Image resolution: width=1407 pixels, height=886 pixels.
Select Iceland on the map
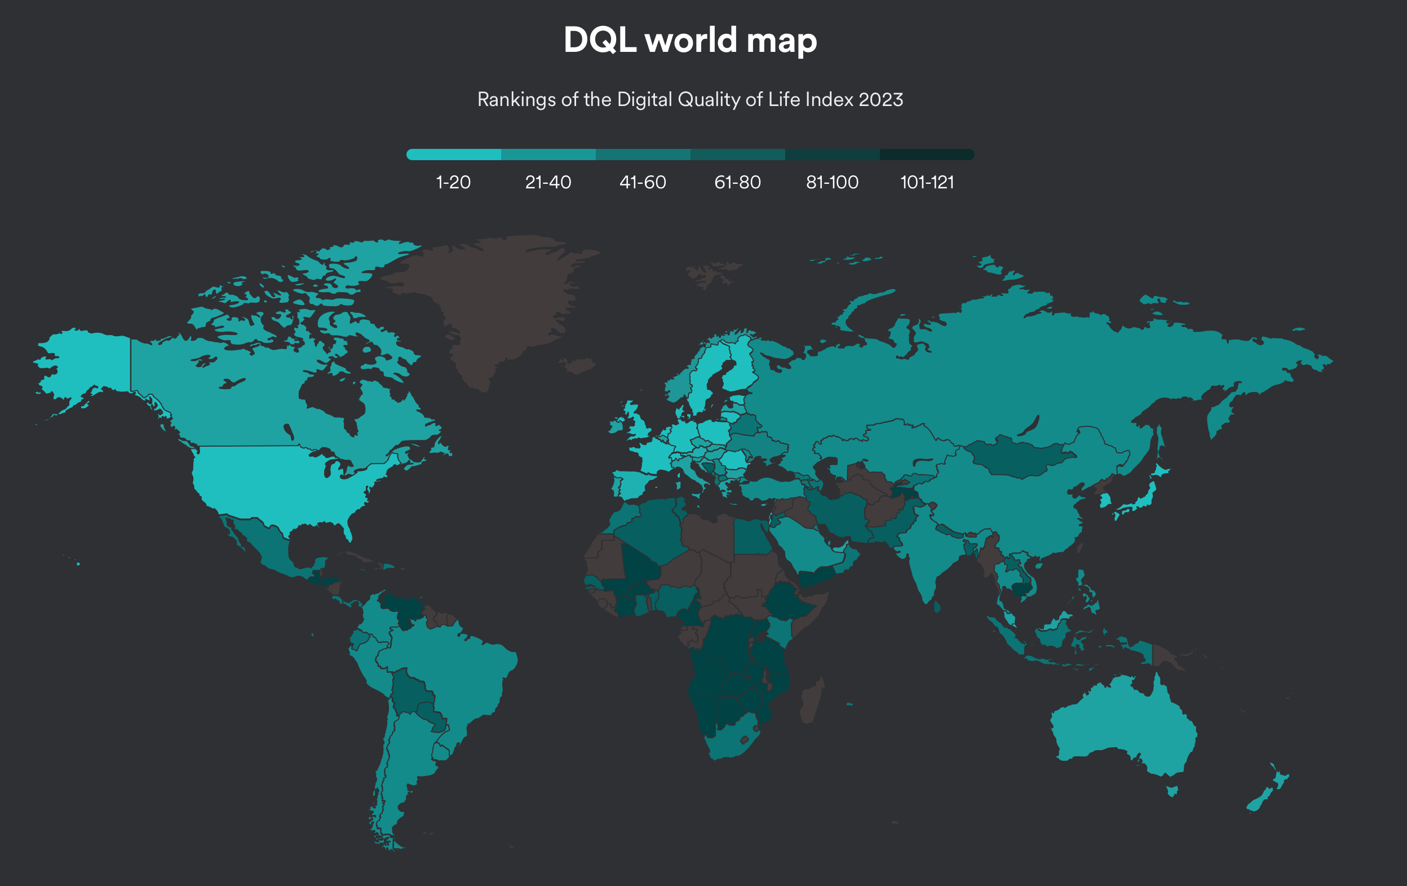[578, 366]
